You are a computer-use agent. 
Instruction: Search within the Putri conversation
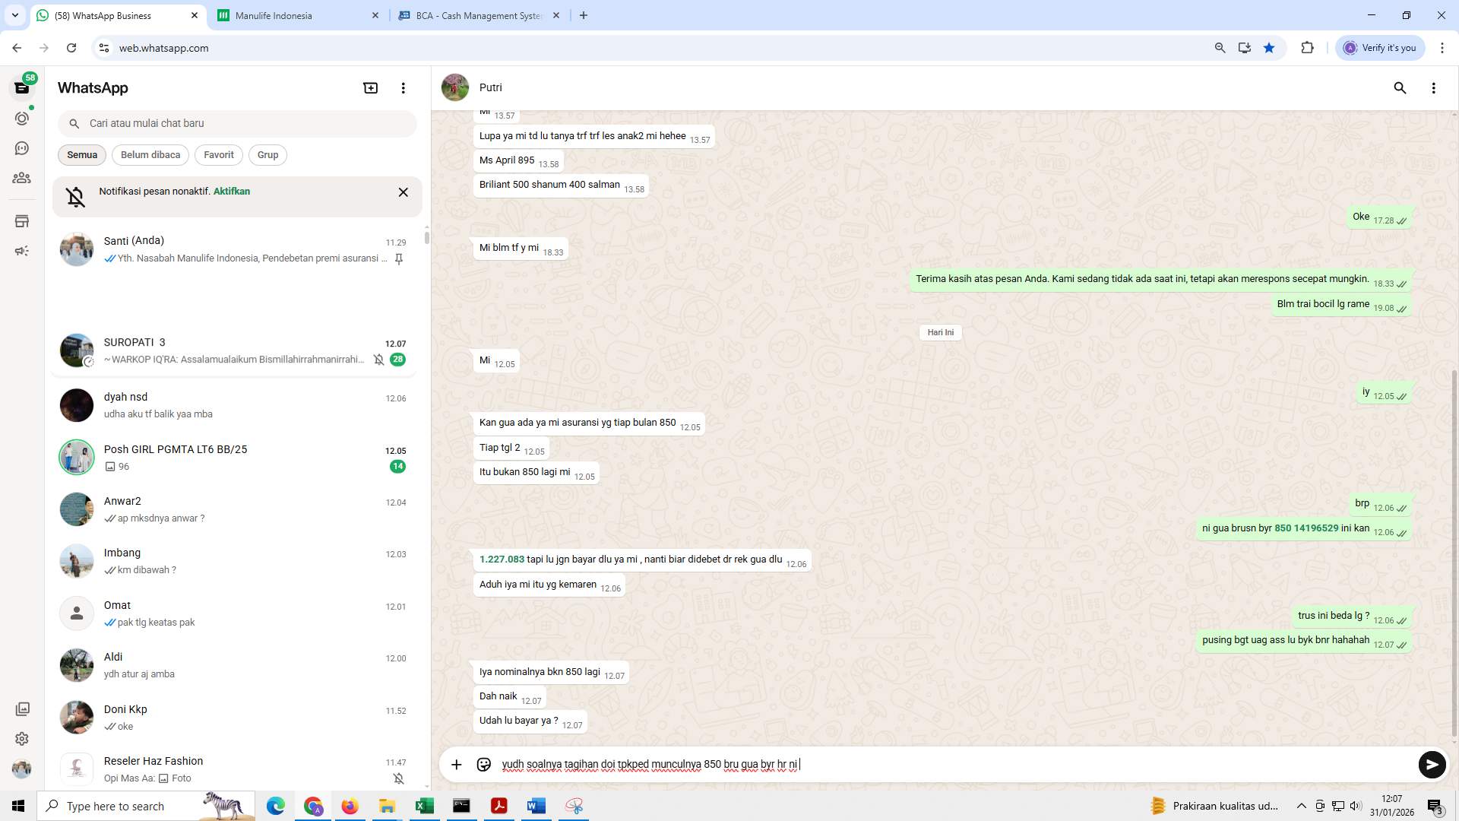[x=1400, y=88]
